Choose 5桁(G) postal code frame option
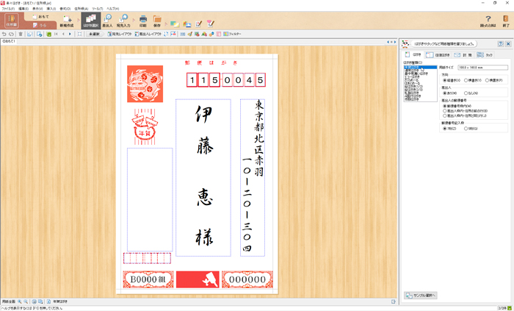The width and height of the screenshot is (514, 311). click(466, 128)
